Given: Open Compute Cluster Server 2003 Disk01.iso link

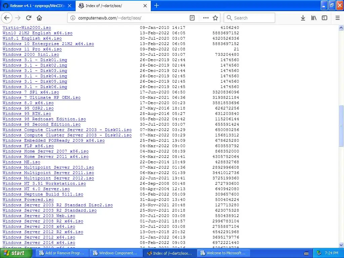Looking at the screenshot, I should click(67, 130).
